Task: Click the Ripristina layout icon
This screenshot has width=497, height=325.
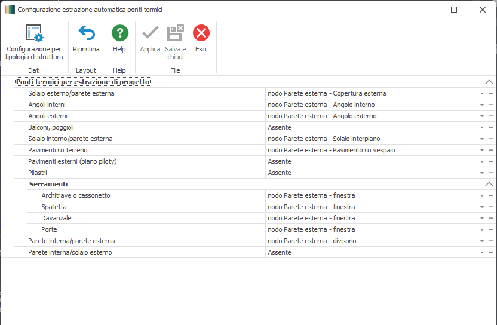Action: tap(86, 33)
